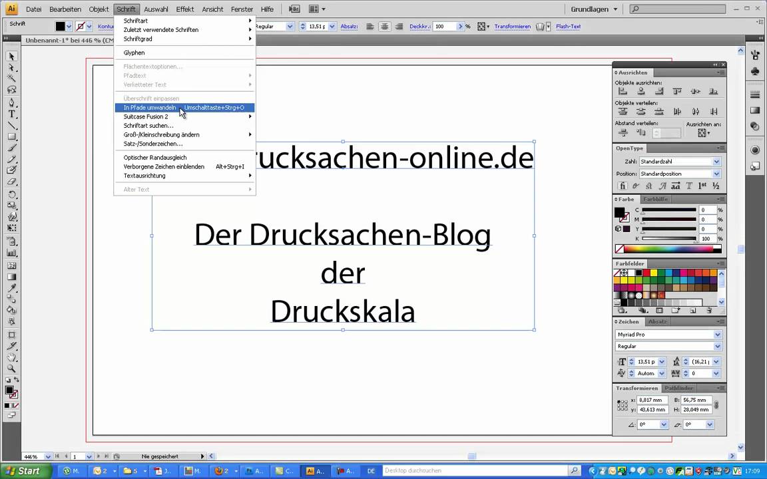Open rotation angle dropdown in Transformieren

[664, 424]
